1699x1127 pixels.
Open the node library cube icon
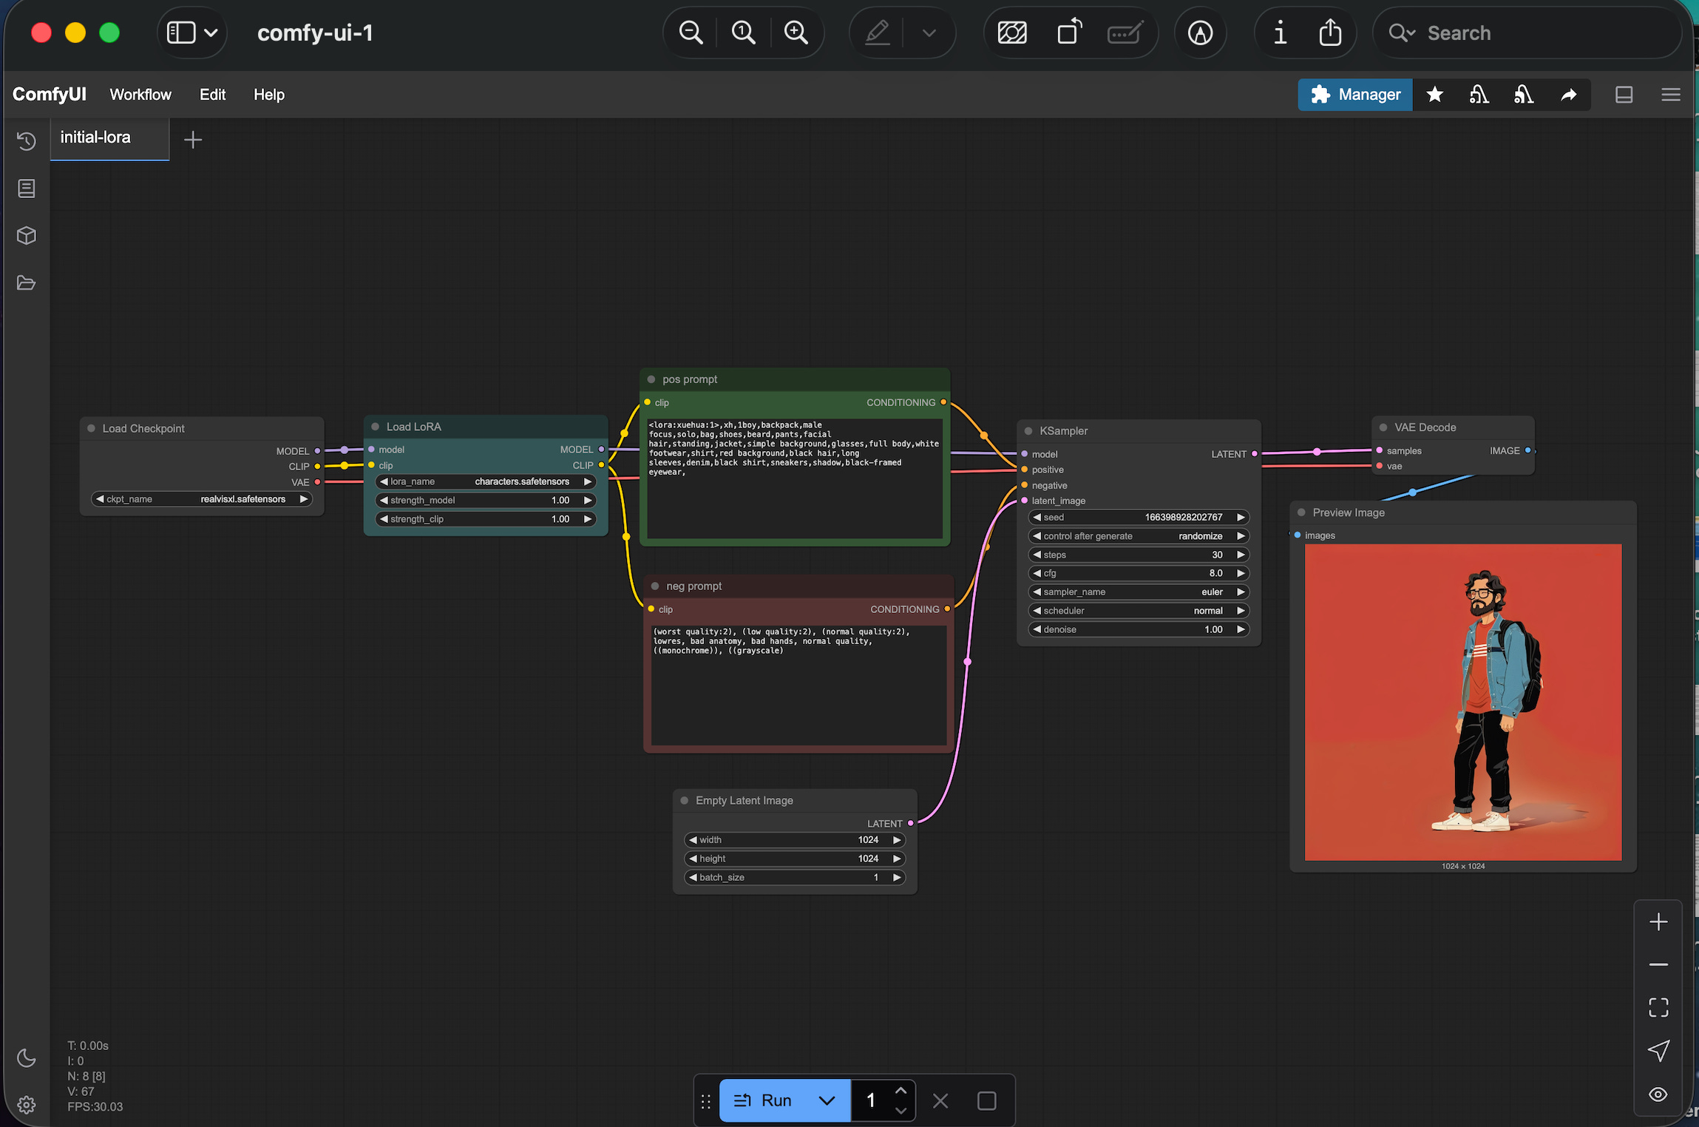(27, 236)
